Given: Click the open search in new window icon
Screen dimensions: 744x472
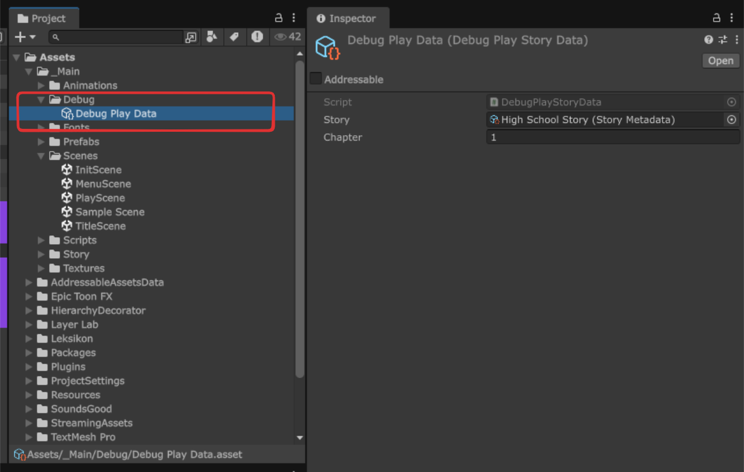Looking at the screenshot, I should 191,36.
